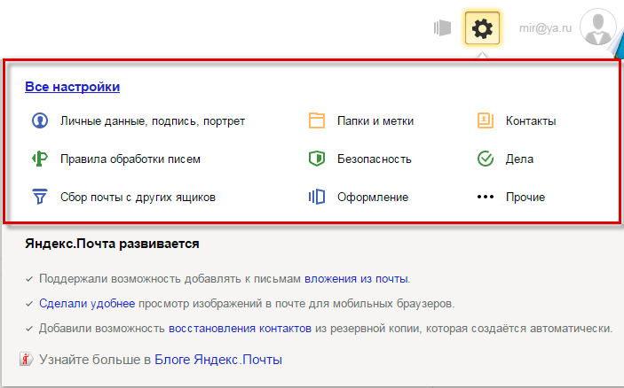
Task: Click the red blog figure icon
Action: 26,359
